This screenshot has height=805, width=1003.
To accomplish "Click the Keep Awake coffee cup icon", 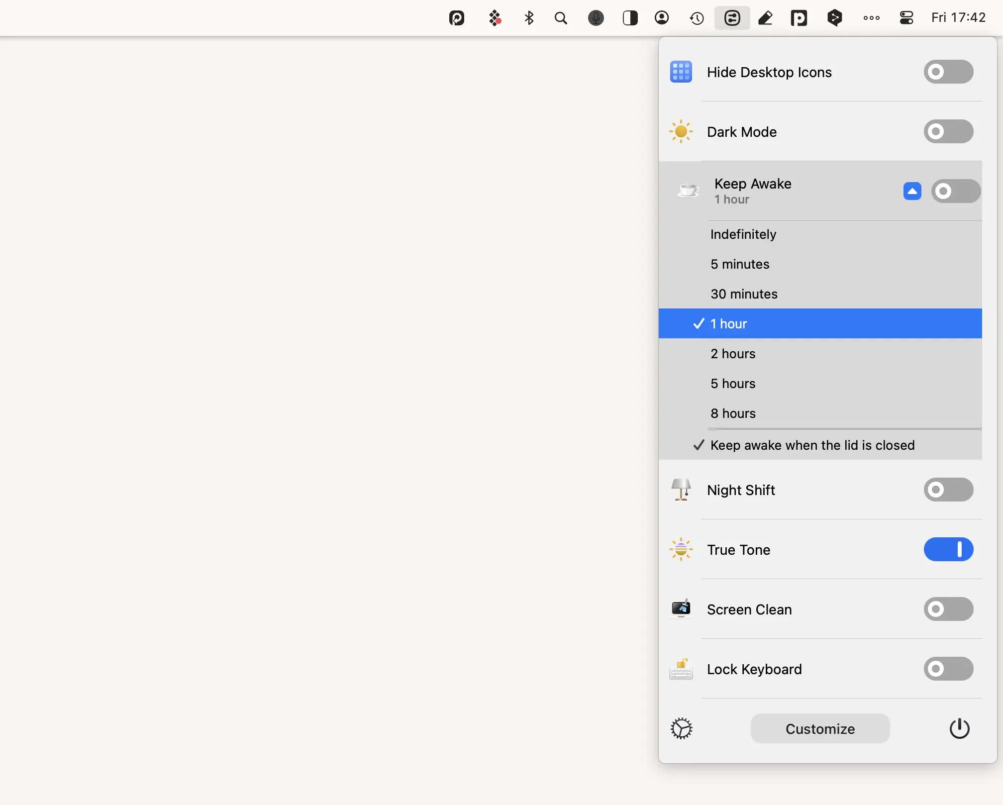I will (x=688, y=191).
